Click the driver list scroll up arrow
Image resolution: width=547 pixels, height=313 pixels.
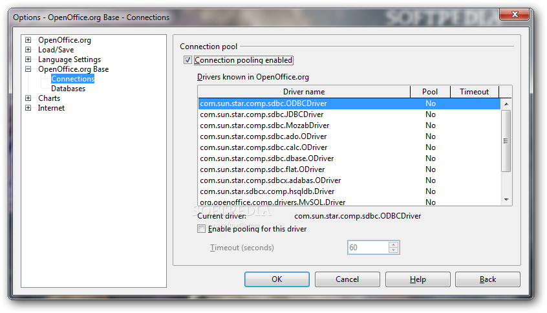[506, 104]
